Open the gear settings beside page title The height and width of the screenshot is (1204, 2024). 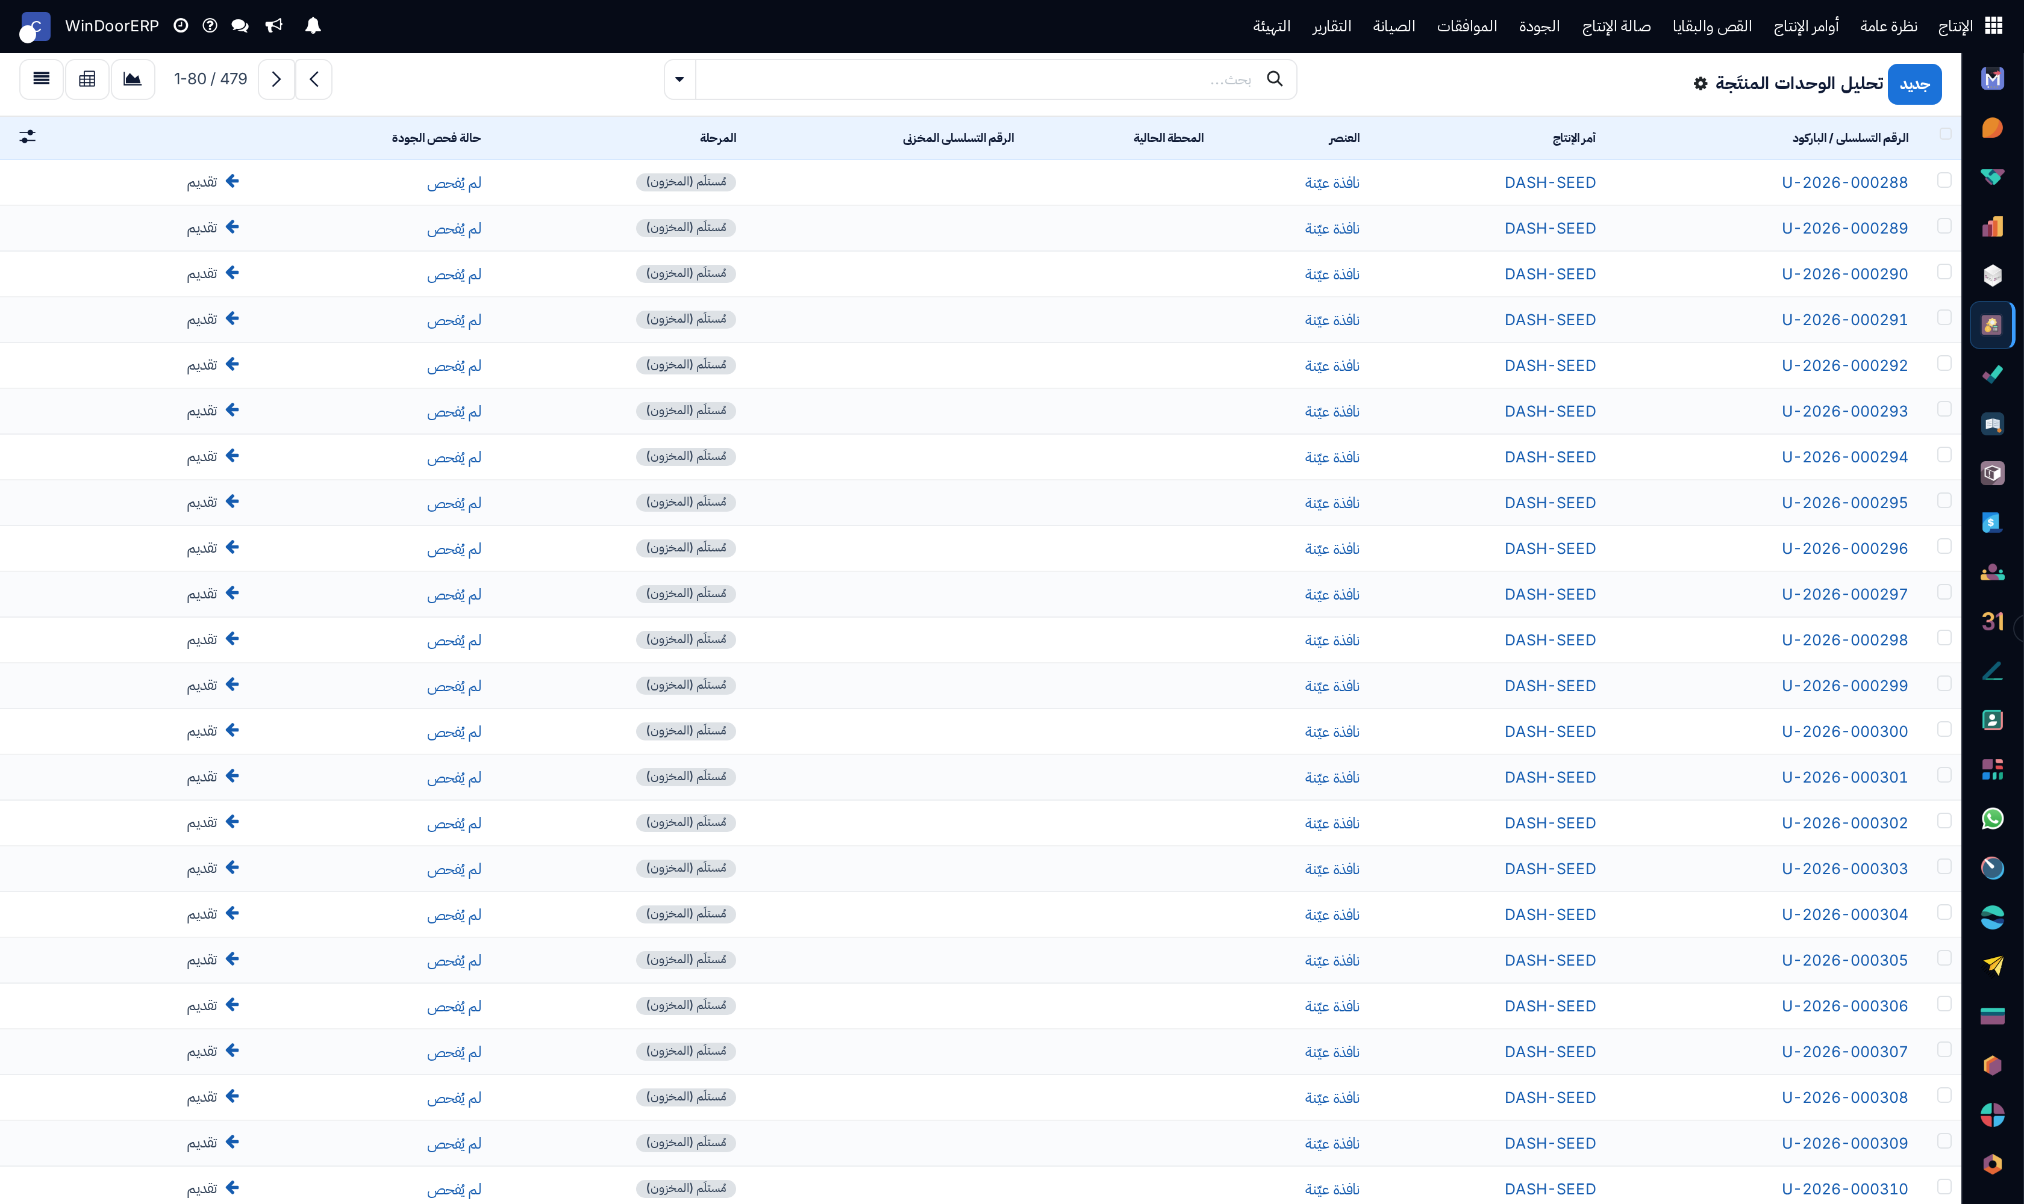click(x=1700, y=84)
